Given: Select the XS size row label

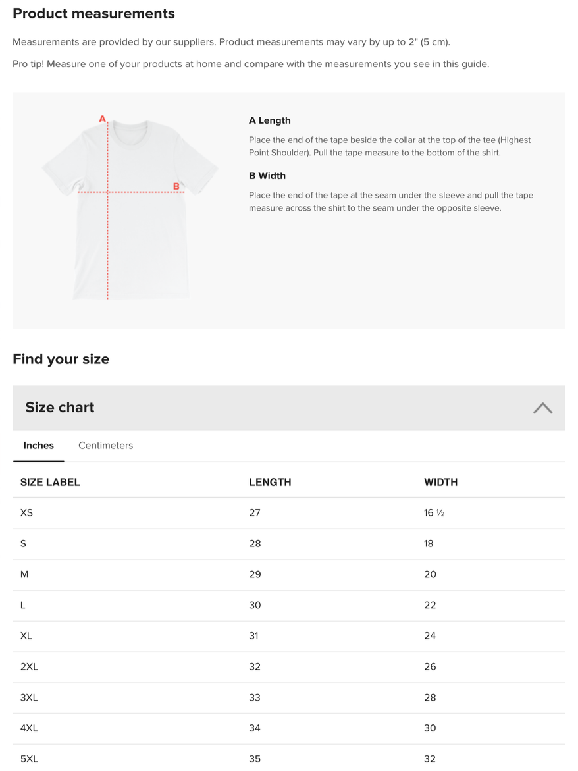Looking at the screenshot, I should [26, 513].
